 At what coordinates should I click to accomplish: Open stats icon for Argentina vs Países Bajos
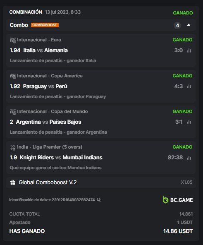pos(189,122)
